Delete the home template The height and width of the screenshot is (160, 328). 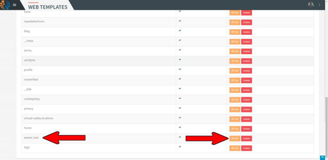[246, 129]
